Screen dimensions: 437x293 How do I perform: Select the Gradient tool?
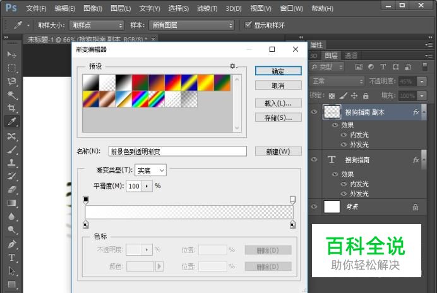11,203
